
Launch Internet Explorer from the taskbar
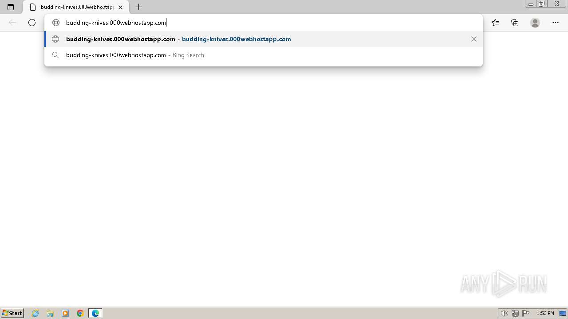(35, 313)
